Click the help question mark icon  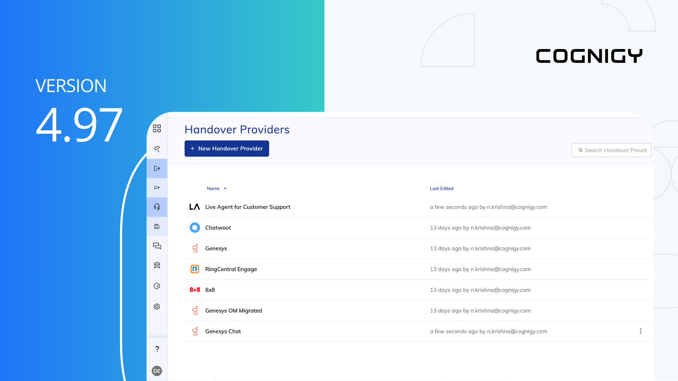[x=157, y=349]
